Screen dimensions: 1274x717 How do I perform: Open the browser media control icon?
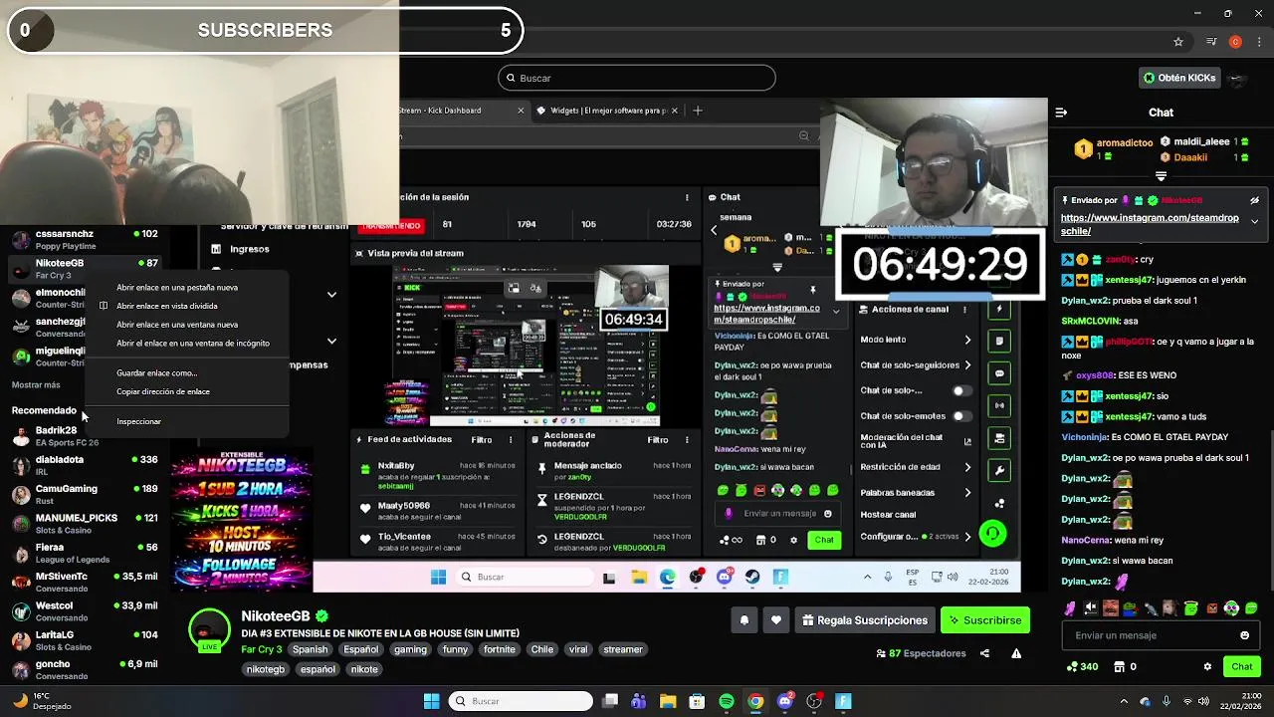(x=1211, y=42)
